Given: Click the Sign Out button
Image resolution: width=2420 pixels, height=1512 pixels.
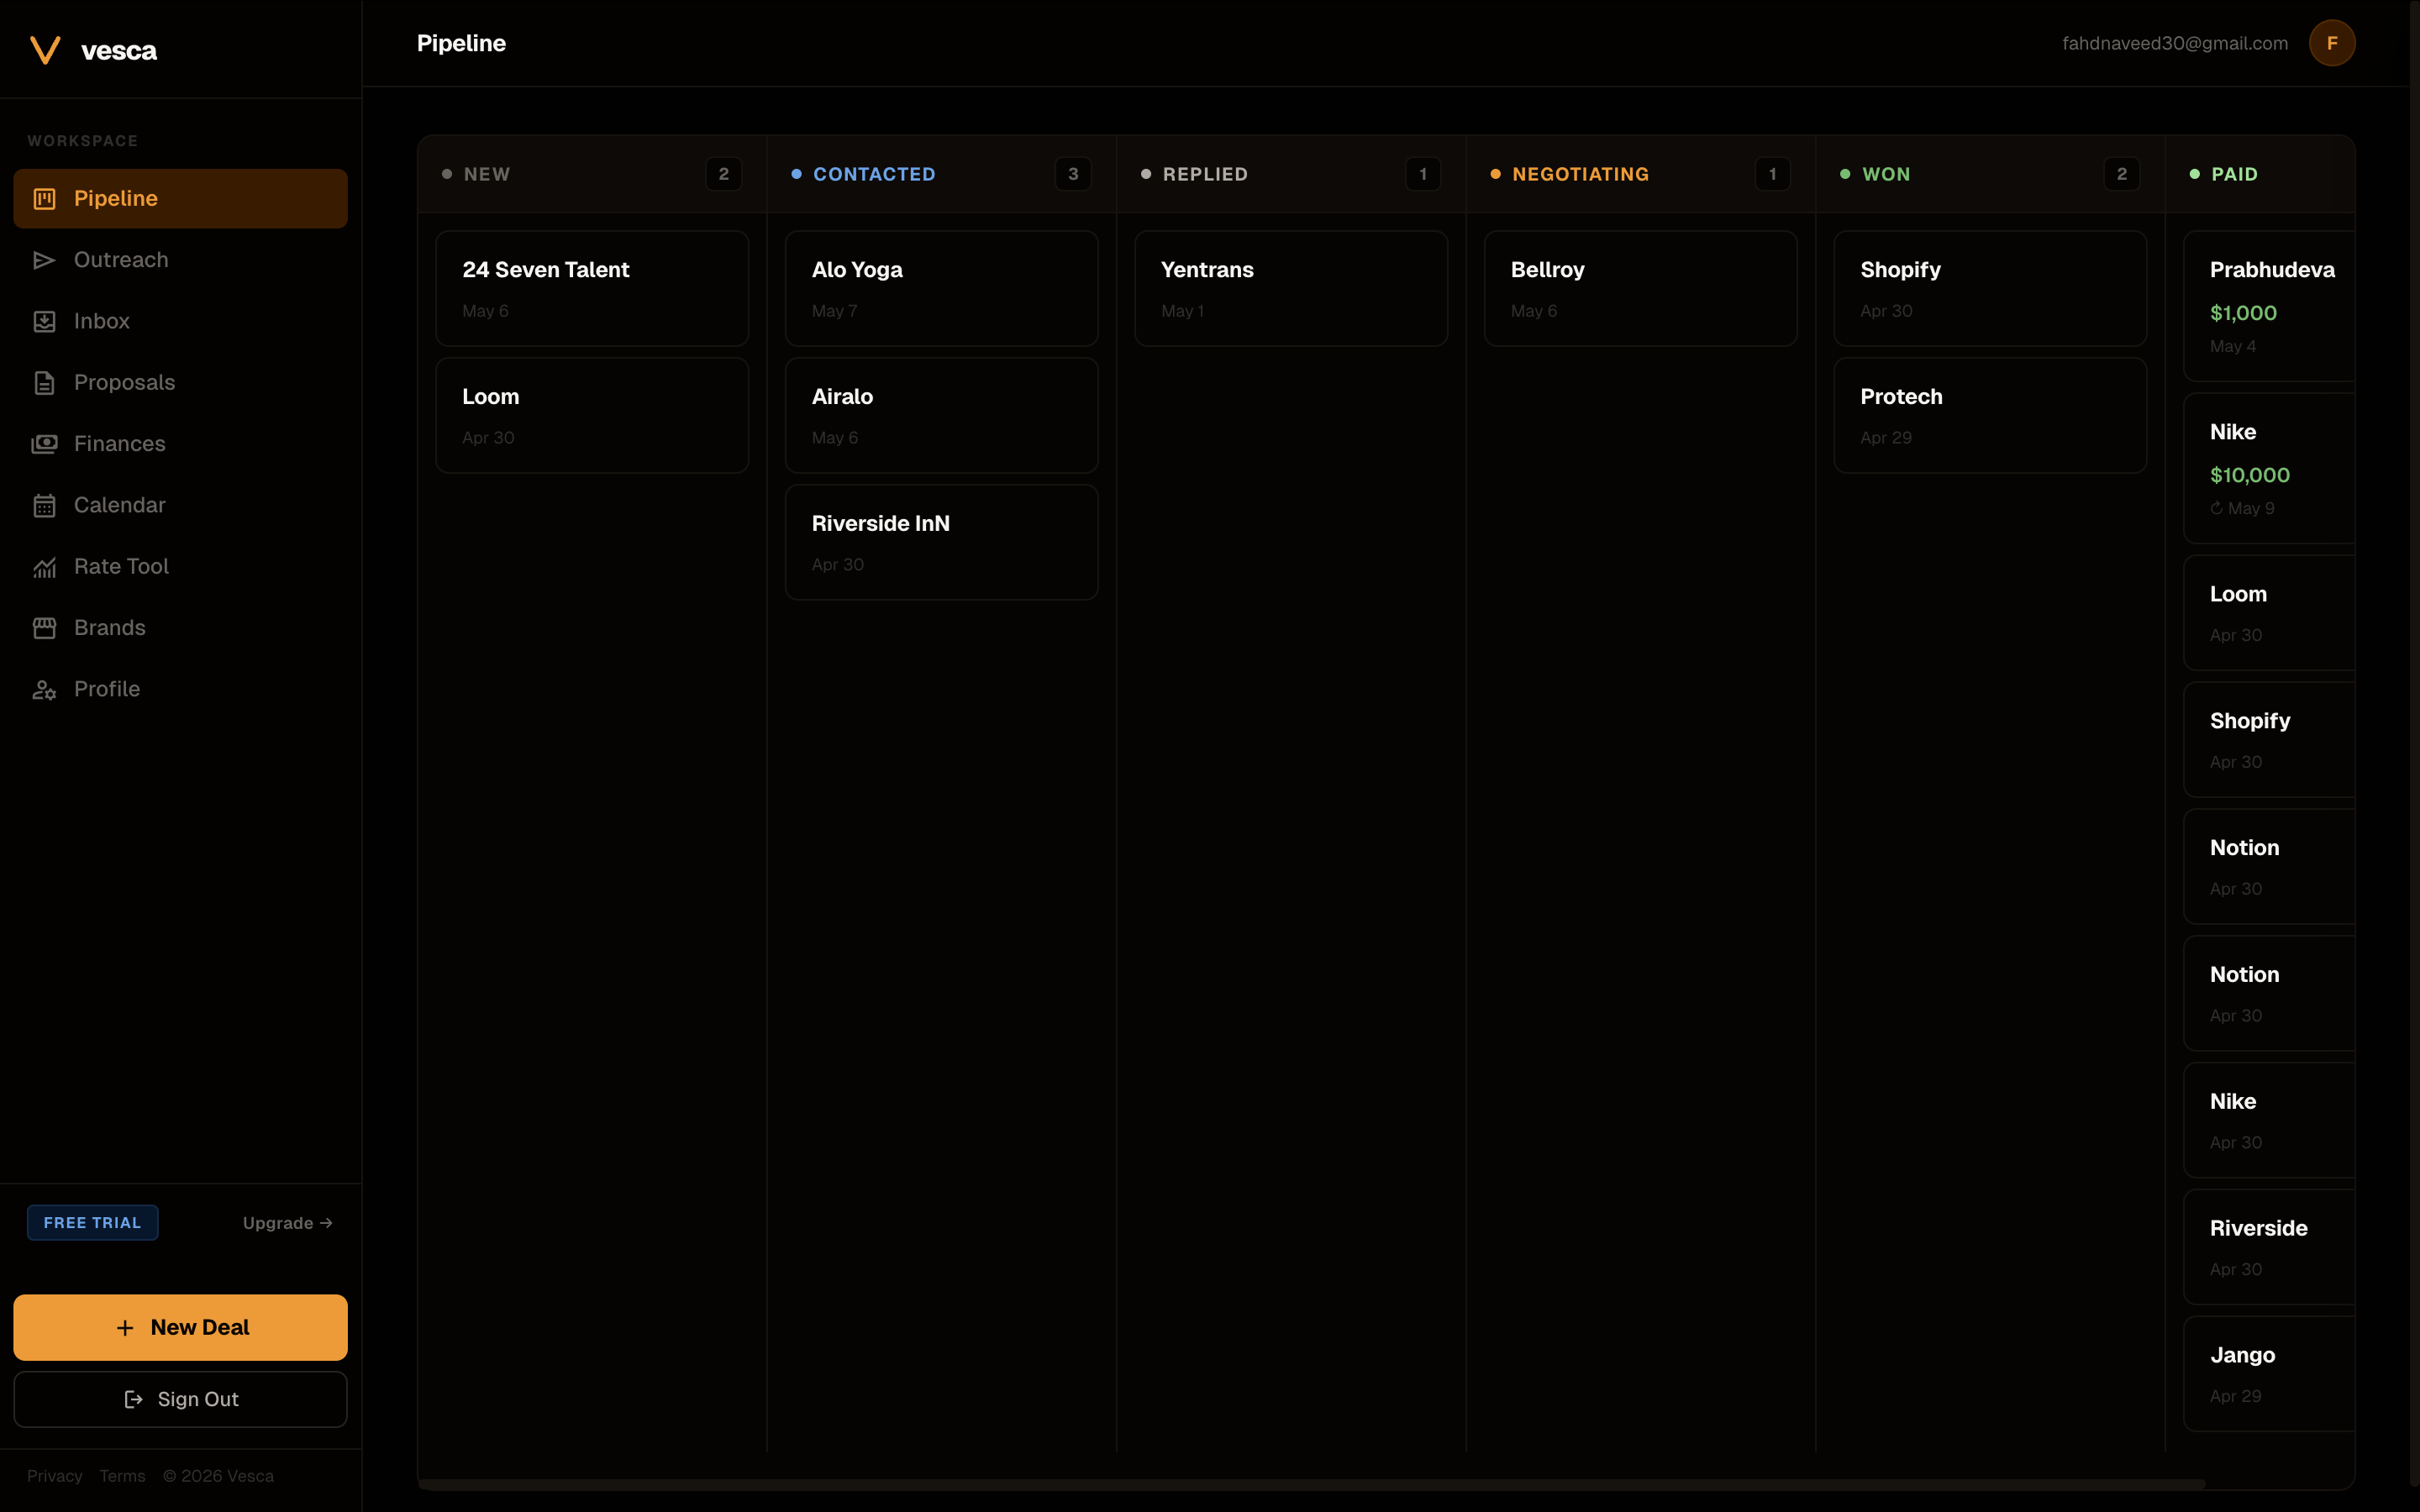Looking at the screenshot, I should coord(180,1399).
